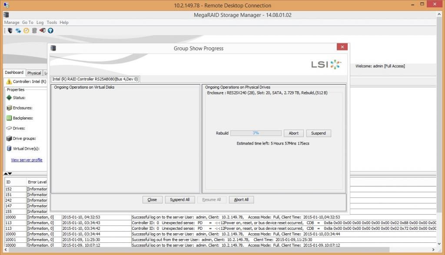Click the up arrow of the vertical scrollbar
Viewport: 445px width, 255px height.
click(439, 14)
